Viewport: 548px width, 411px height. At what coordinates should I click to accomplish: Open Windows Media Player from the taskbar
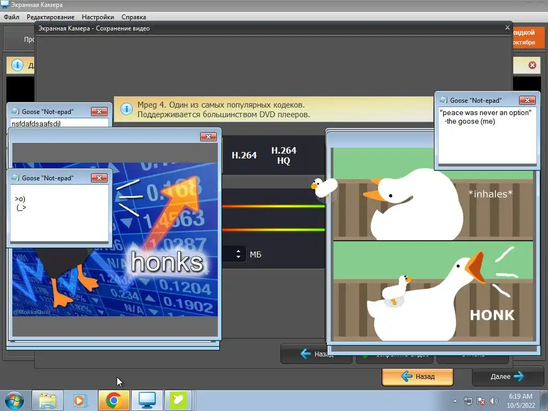point(80,400)
